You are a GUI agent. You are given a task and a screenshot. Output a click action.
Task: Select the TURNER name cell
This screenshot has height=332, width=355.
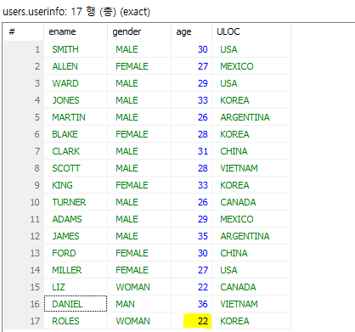(x=76, y=202)
